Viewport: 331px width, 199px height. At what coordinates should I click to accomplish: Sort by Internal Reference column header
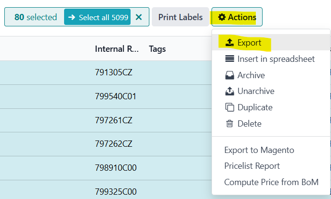117,49
